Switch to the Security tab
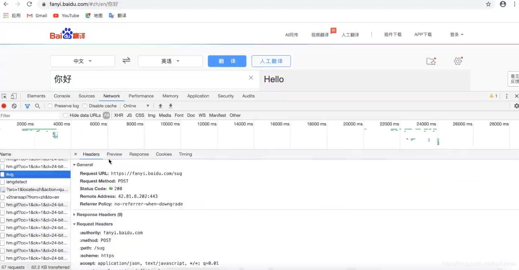 pos(226,96)
